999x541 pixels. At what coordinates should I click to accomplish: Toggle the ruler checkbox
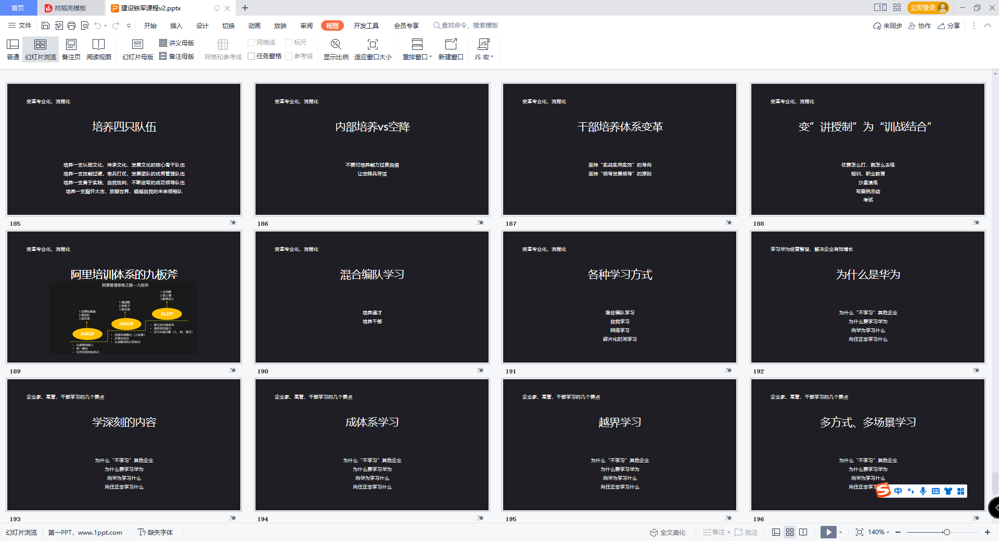tap(289, 43)
